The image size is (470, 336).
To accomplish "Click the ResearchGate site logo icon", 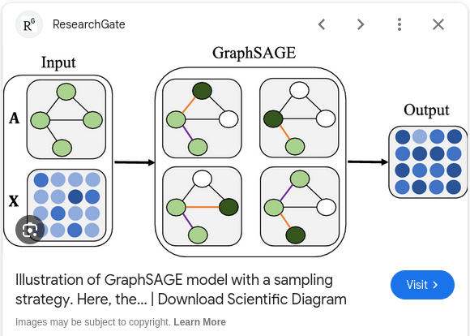I will tap(29, 24).
